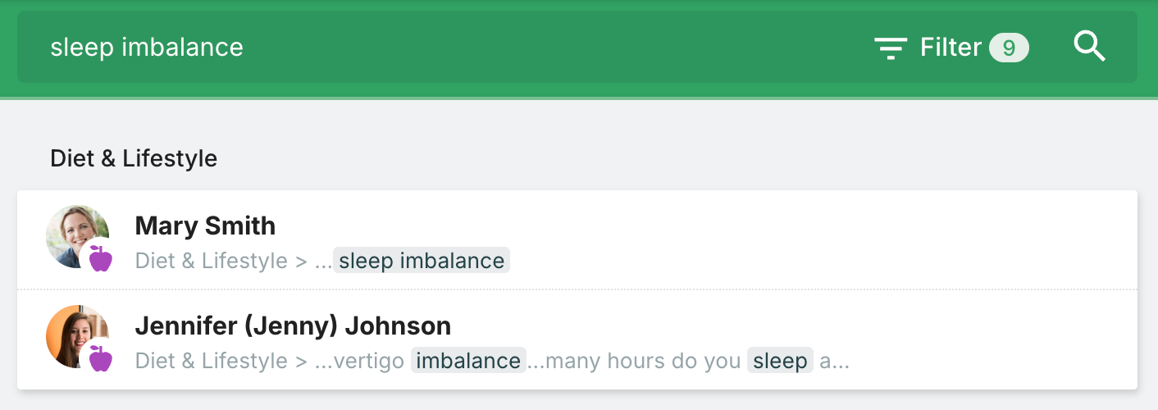Click the filter lines icon
This screenshot has width=1158, height=410.
point(890,48)
